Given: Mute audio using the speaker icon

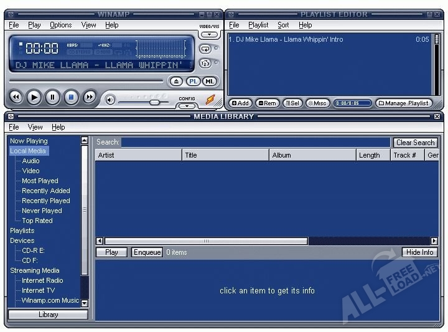Looking at the screenshot, I should tap(110, 100).
